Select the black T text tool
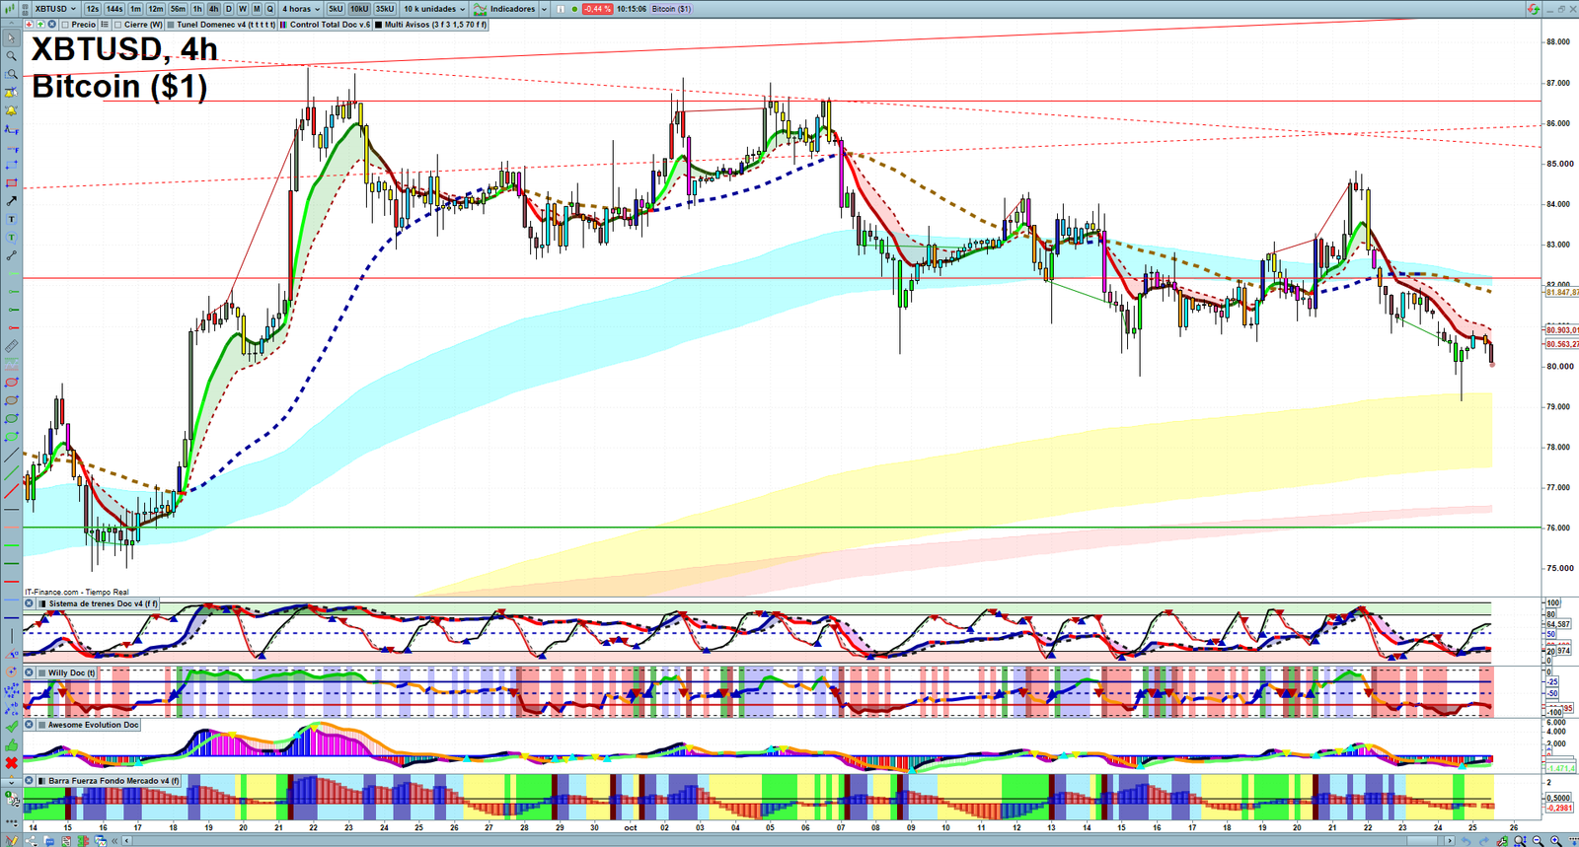 click(x=11, y=219)
